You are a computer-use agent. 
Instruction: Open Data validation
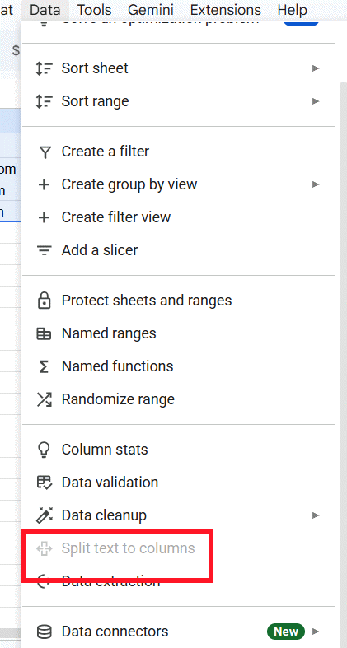(x=181, y=483)
